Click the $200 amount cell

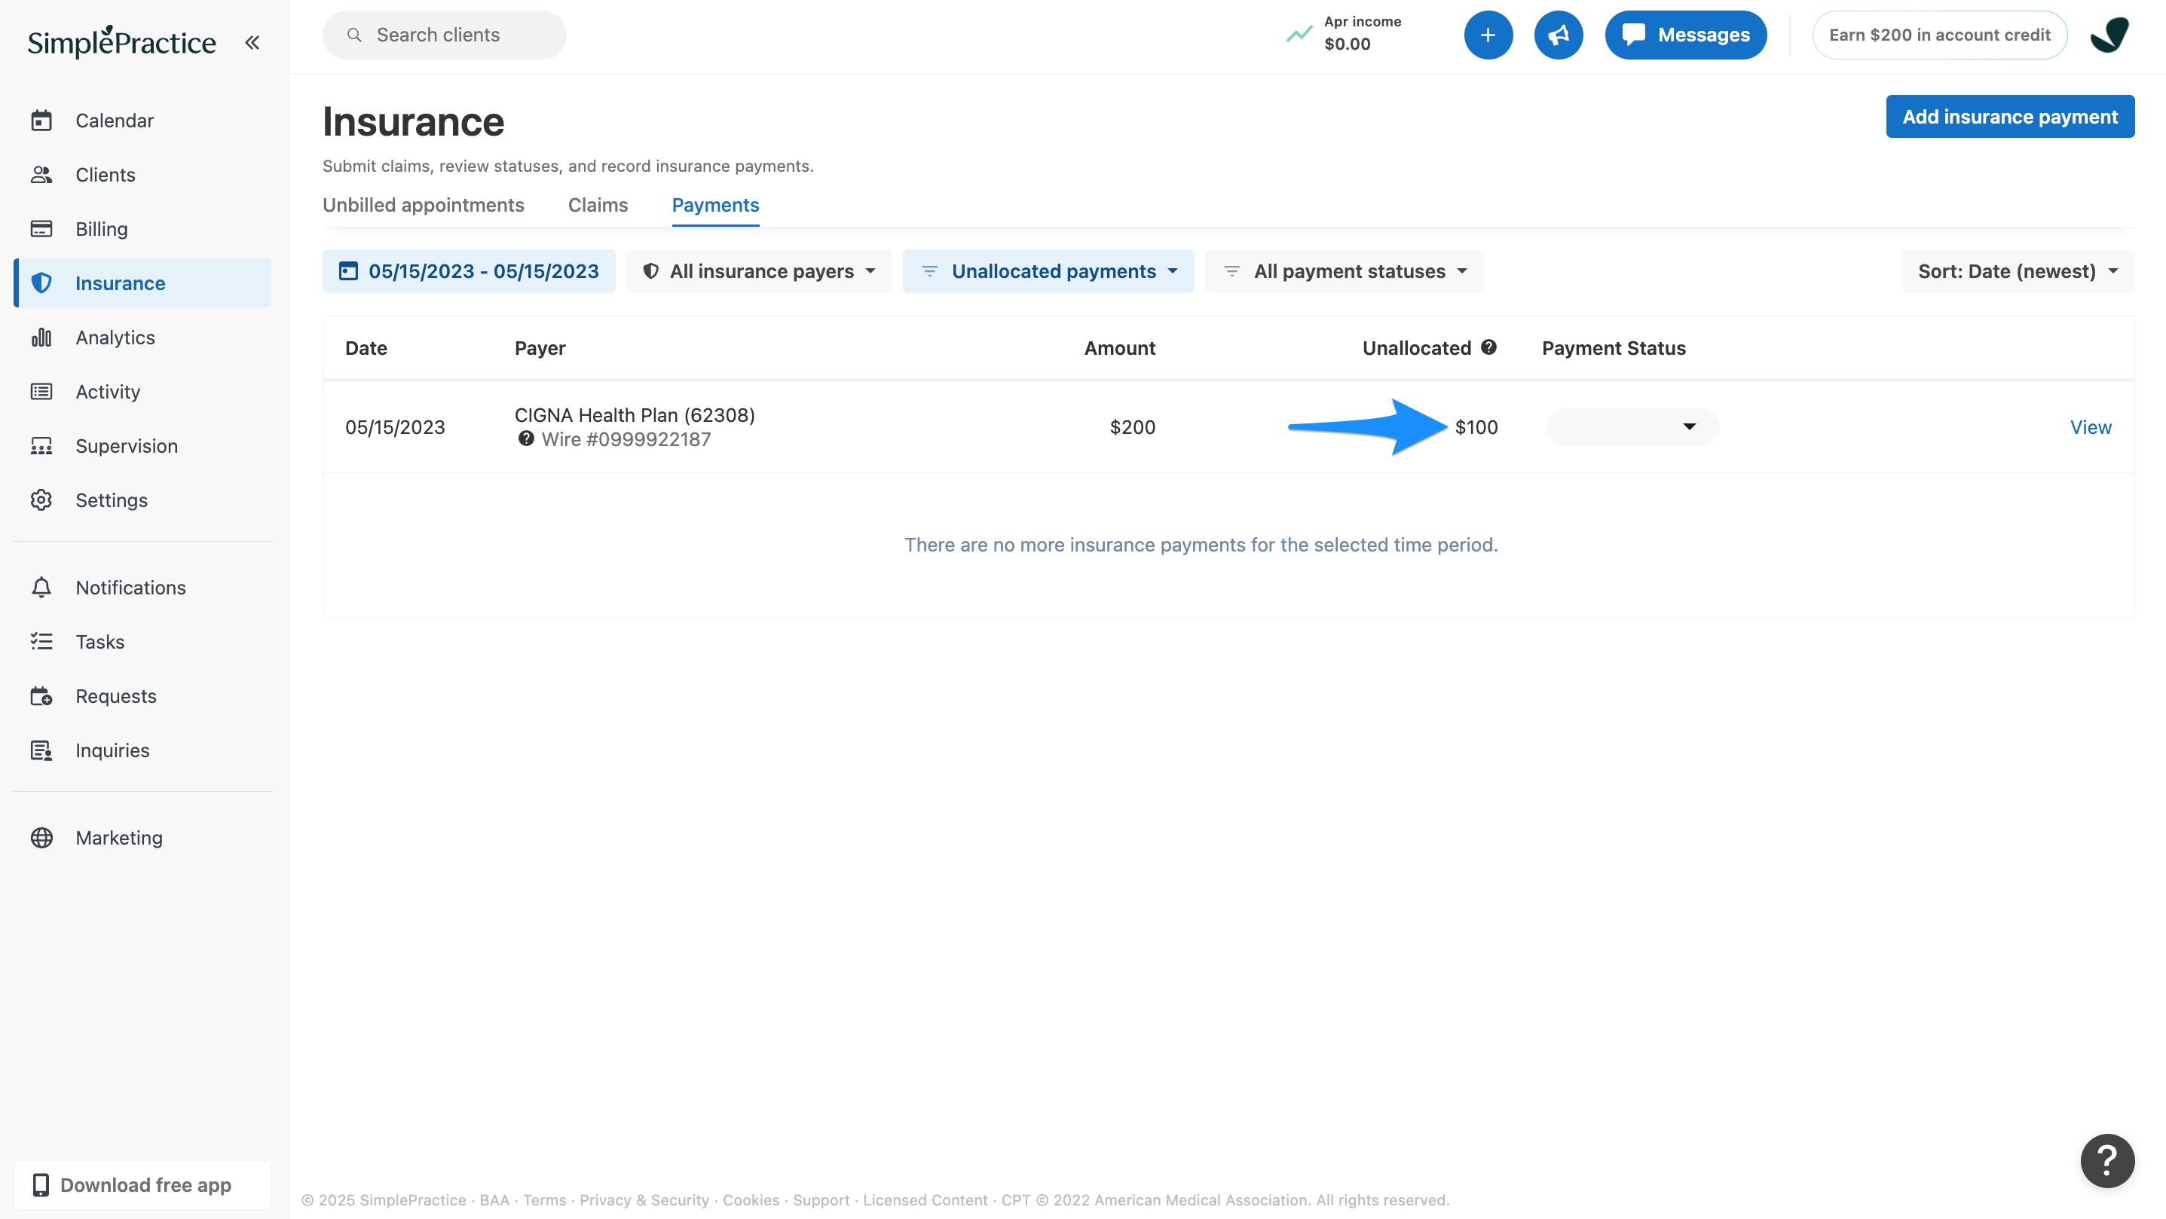pos(1132,427)
